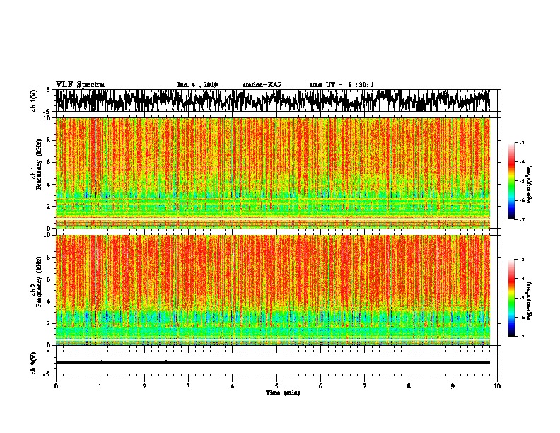Click the "8" kHz tick on ch.1 frequency axis

49,140
